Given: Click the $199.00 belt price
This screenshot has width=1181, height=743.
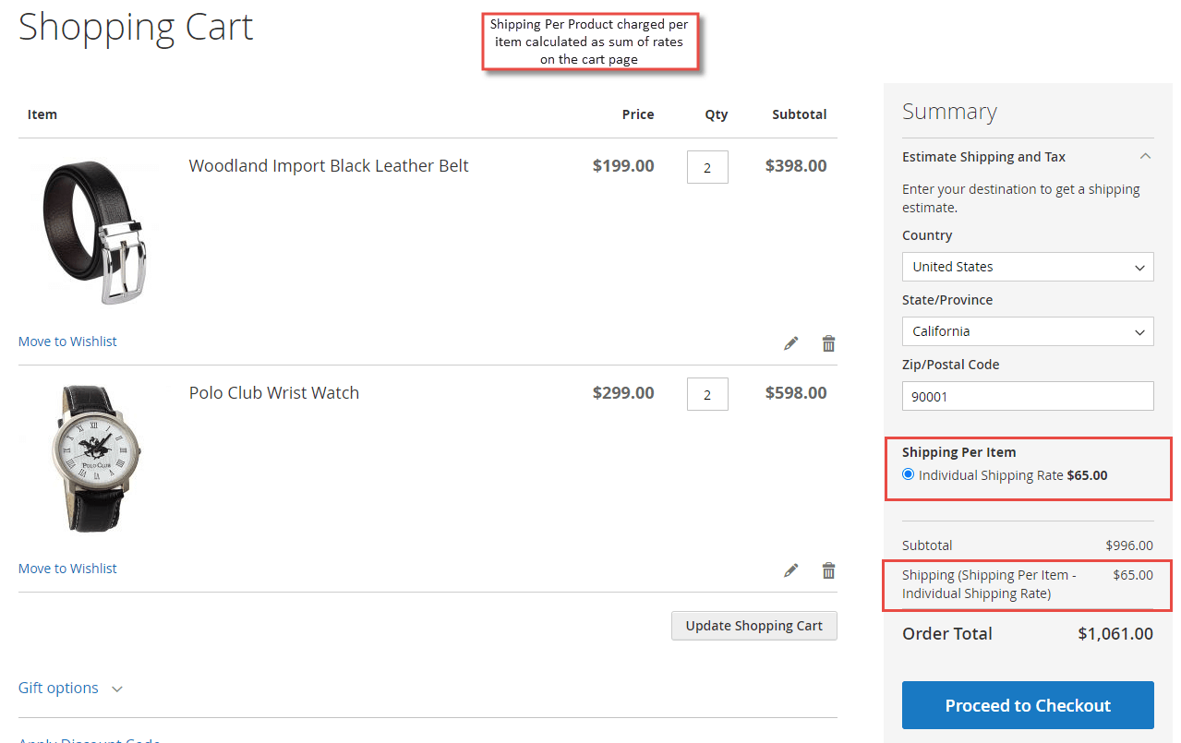Looking at the screenshot, I should pyautogui.click(x=623, y=166).
